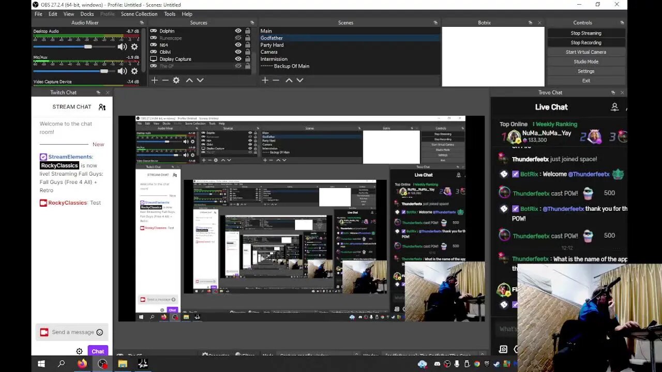
Task: Move selected source down
Action: tap(200, 80)
